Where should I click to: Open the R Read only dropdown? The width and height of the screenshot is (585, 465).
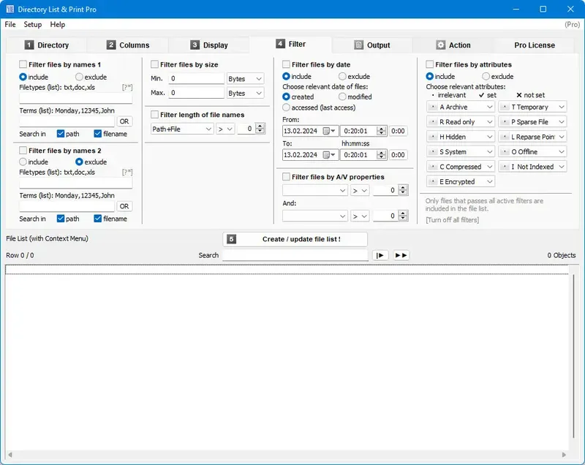point(461,122)
